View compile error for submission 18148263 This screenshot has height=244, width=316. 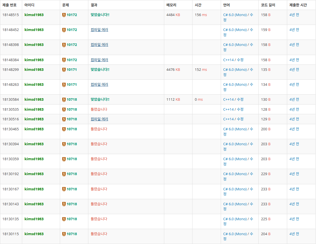point(99,85)
